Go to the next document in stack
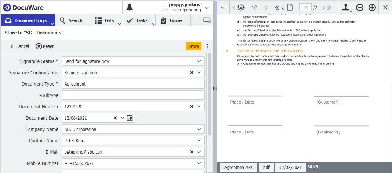The image size is (392, 173). 266,7
